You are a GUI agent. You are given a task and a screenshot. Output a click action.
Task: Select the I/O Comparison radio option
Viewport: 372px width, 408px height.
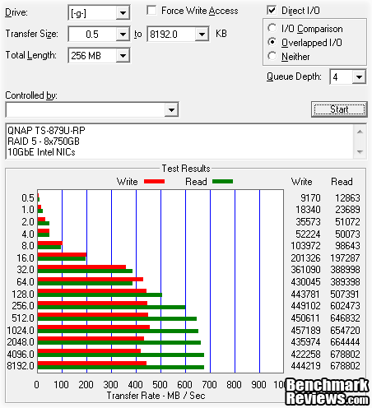point(272,28)
